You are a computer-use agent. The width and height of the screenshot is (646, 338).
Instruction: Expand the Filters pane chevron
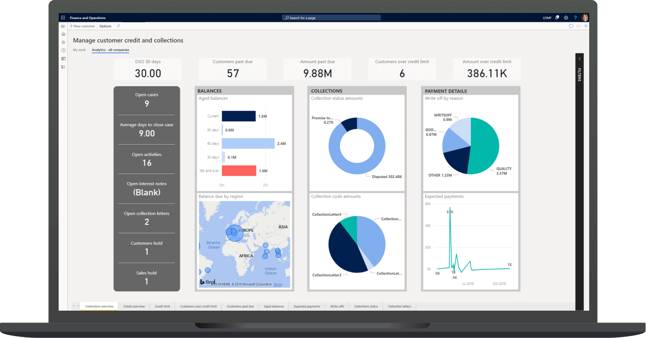579,59
